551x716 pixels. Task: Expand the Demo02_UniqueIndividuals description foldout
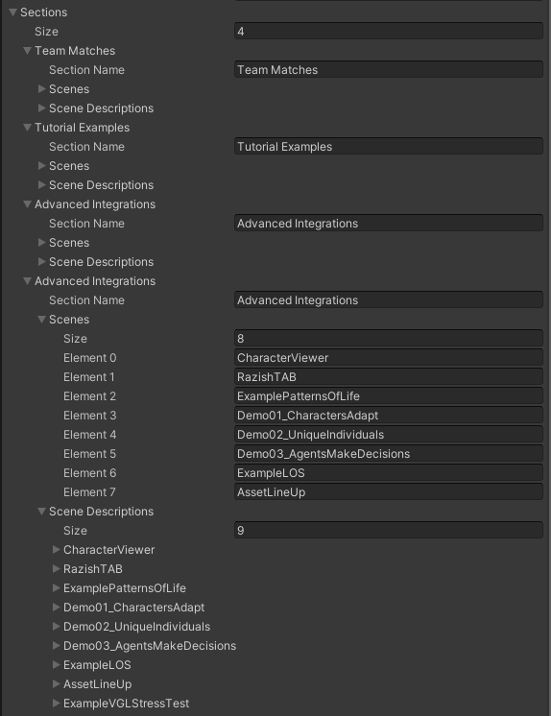57,627
